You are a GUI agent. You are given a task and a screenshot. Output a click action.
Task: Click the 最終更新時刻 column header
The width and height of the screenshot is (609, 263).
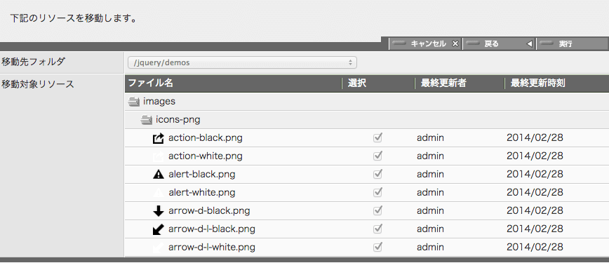[538, 83]
